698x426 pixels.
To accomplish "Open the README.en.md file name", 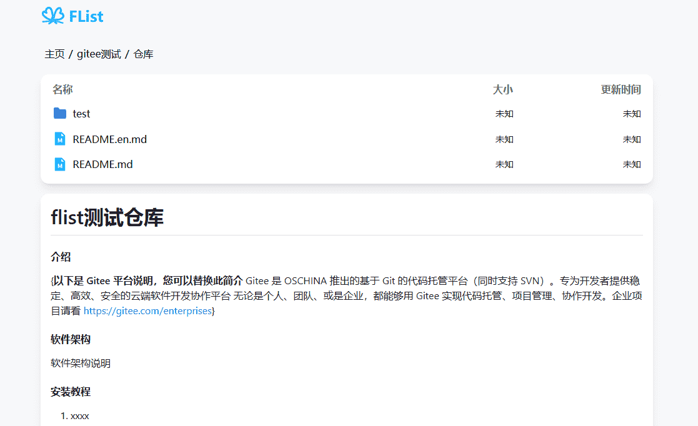I will pos(109,139).
